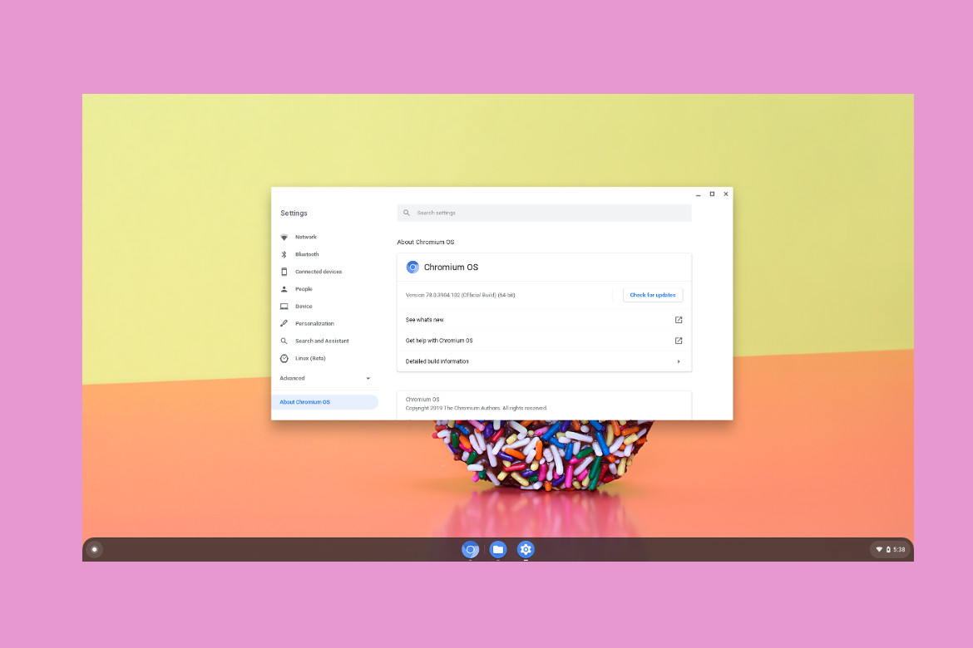Image resolution: width=973 pixels, height=648 pixels.
Task: Click the Chromium OS logo in About card
Action: tap(412, 268)
